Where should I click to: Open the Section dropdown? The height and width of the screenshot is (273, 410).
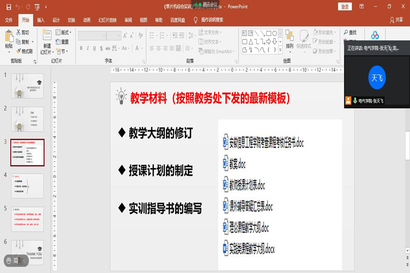(62, 51)
